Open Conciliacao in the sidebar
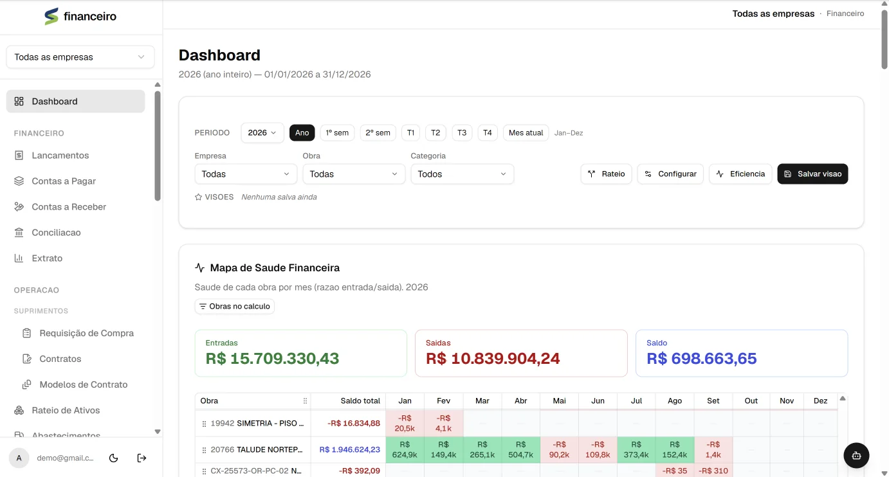The width and height of the screenshot is (889, 477). (x=75, y=233)
